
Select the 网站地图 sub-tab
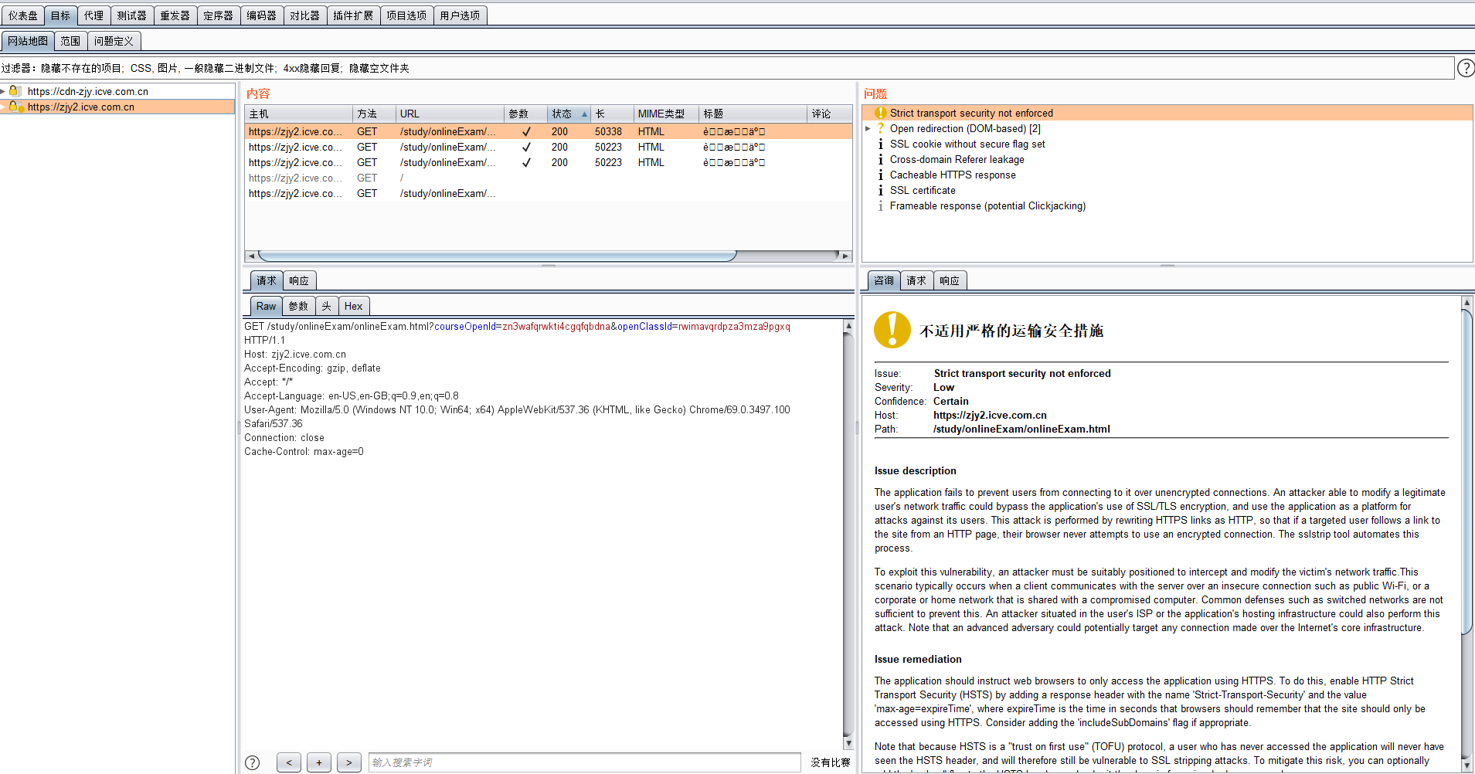[x=28, y=41]
